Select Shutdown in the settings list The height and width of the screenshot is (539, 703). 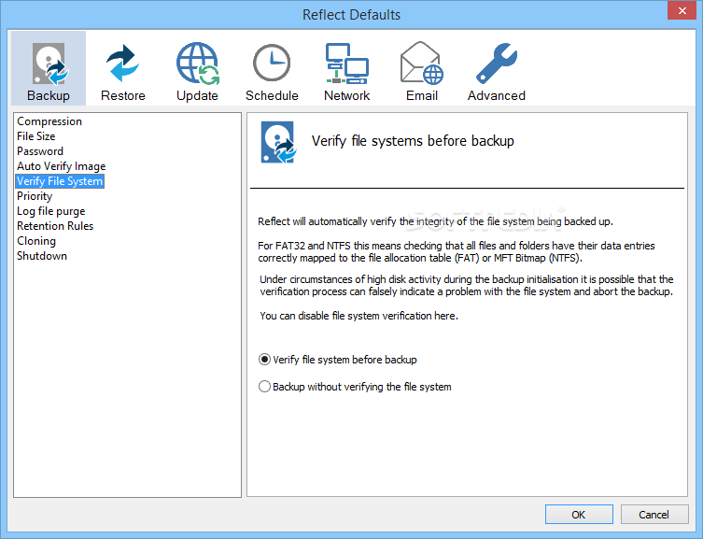(42, 256)
